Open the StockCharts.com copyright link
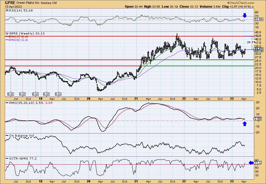 click(x=241, y=3)
